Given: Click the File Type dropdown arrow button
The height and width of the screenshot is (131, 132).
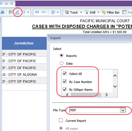Looking at the screenshot, I should (x=123, y=110).
